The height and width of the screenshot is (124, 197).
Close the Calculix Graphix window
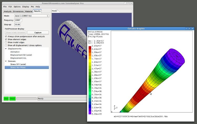pos(192,29)
